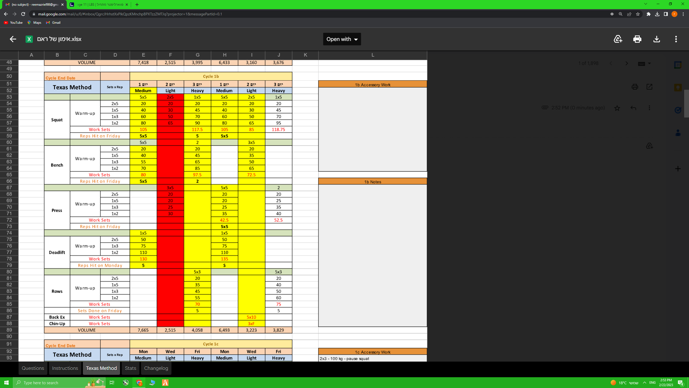Open tab search chevron
Screen dimensions: 689x388
645,4
